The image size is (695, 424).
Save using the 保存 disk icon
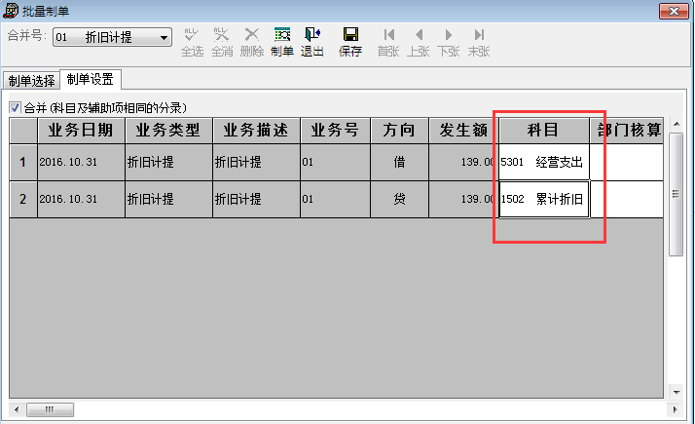click(x=350, y=41)
